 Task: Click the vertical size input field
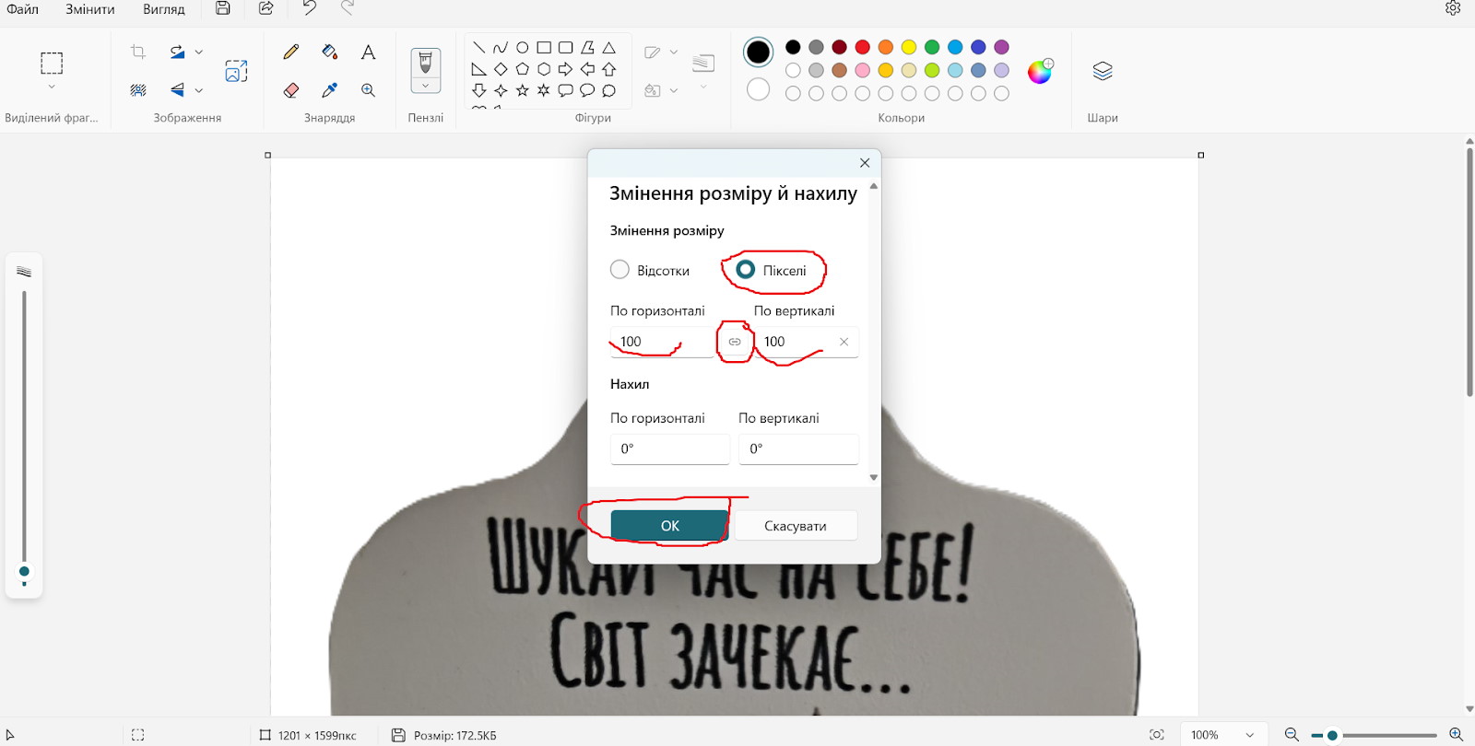pyautogui.click(x=807, y=342)
